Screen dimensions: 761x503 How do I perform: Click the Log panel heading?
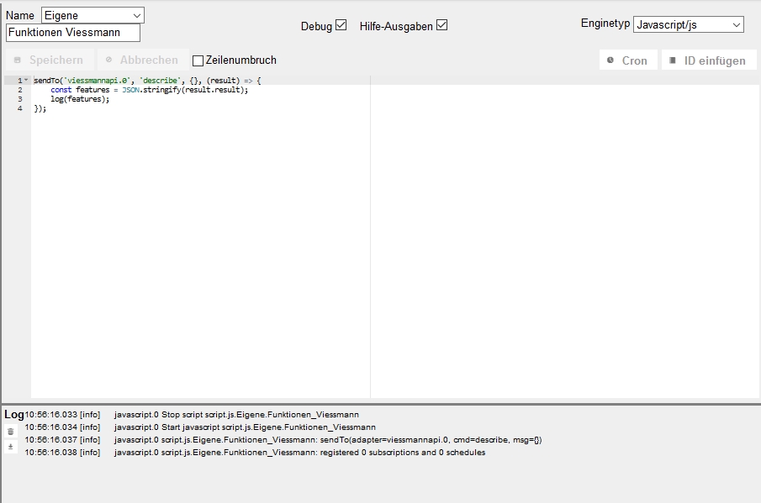point(14,414)
